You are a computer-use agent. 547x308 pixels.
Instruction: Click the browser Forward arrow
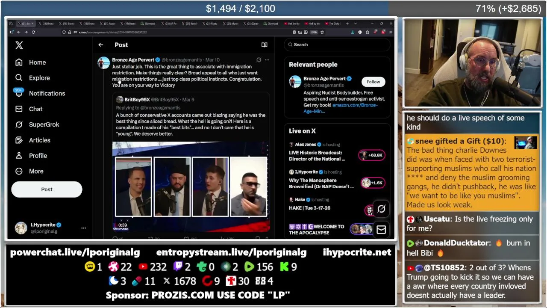pos(26,32)
